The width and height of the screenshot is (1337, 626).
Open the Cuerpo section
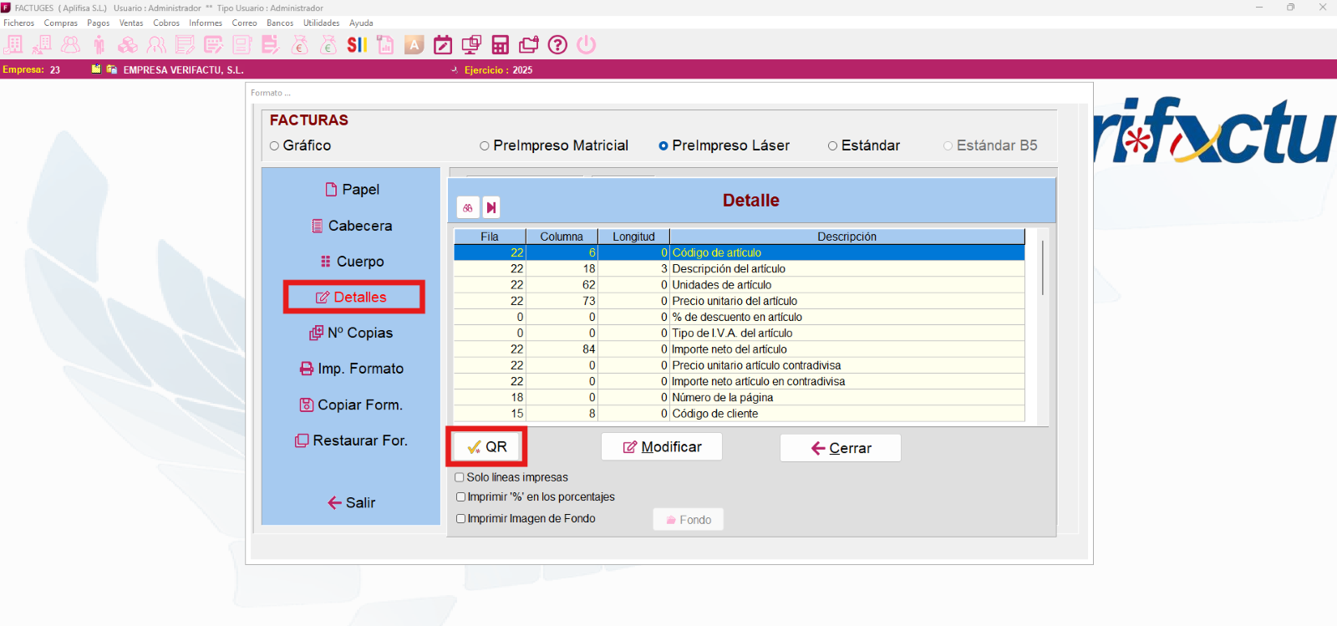click(x=352, y=262)
